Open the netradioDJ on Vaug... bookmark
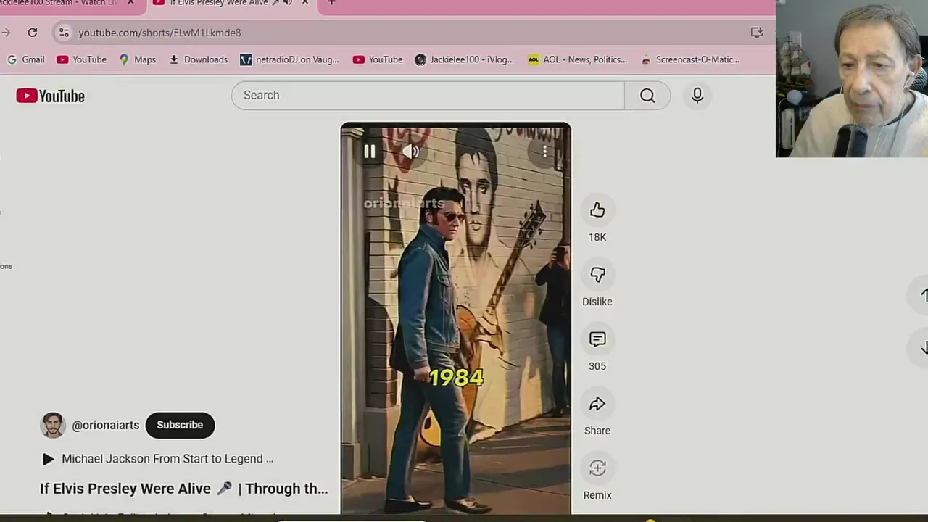Viewport: 928px width, 522px height. pyautogui.click(x=289, y=59)
